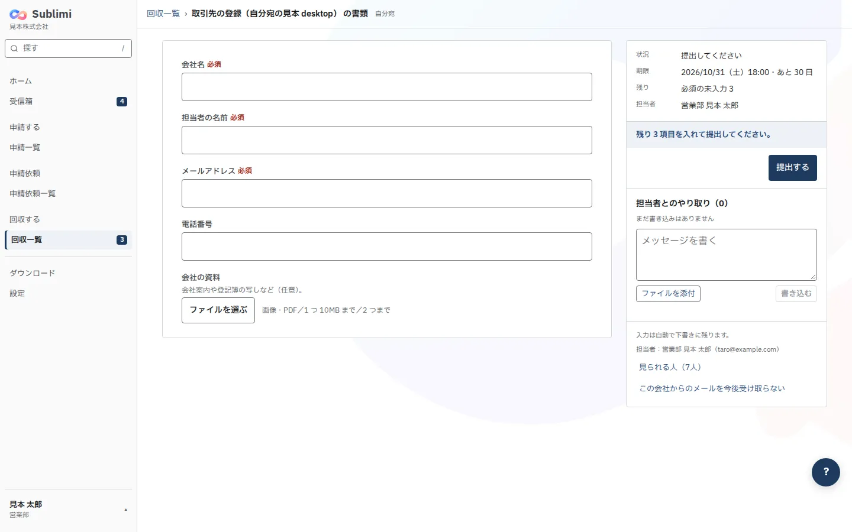Click the ファイルを選ぶ button
This screenshot has height=532, width=852.
click(x=218, y=310)
